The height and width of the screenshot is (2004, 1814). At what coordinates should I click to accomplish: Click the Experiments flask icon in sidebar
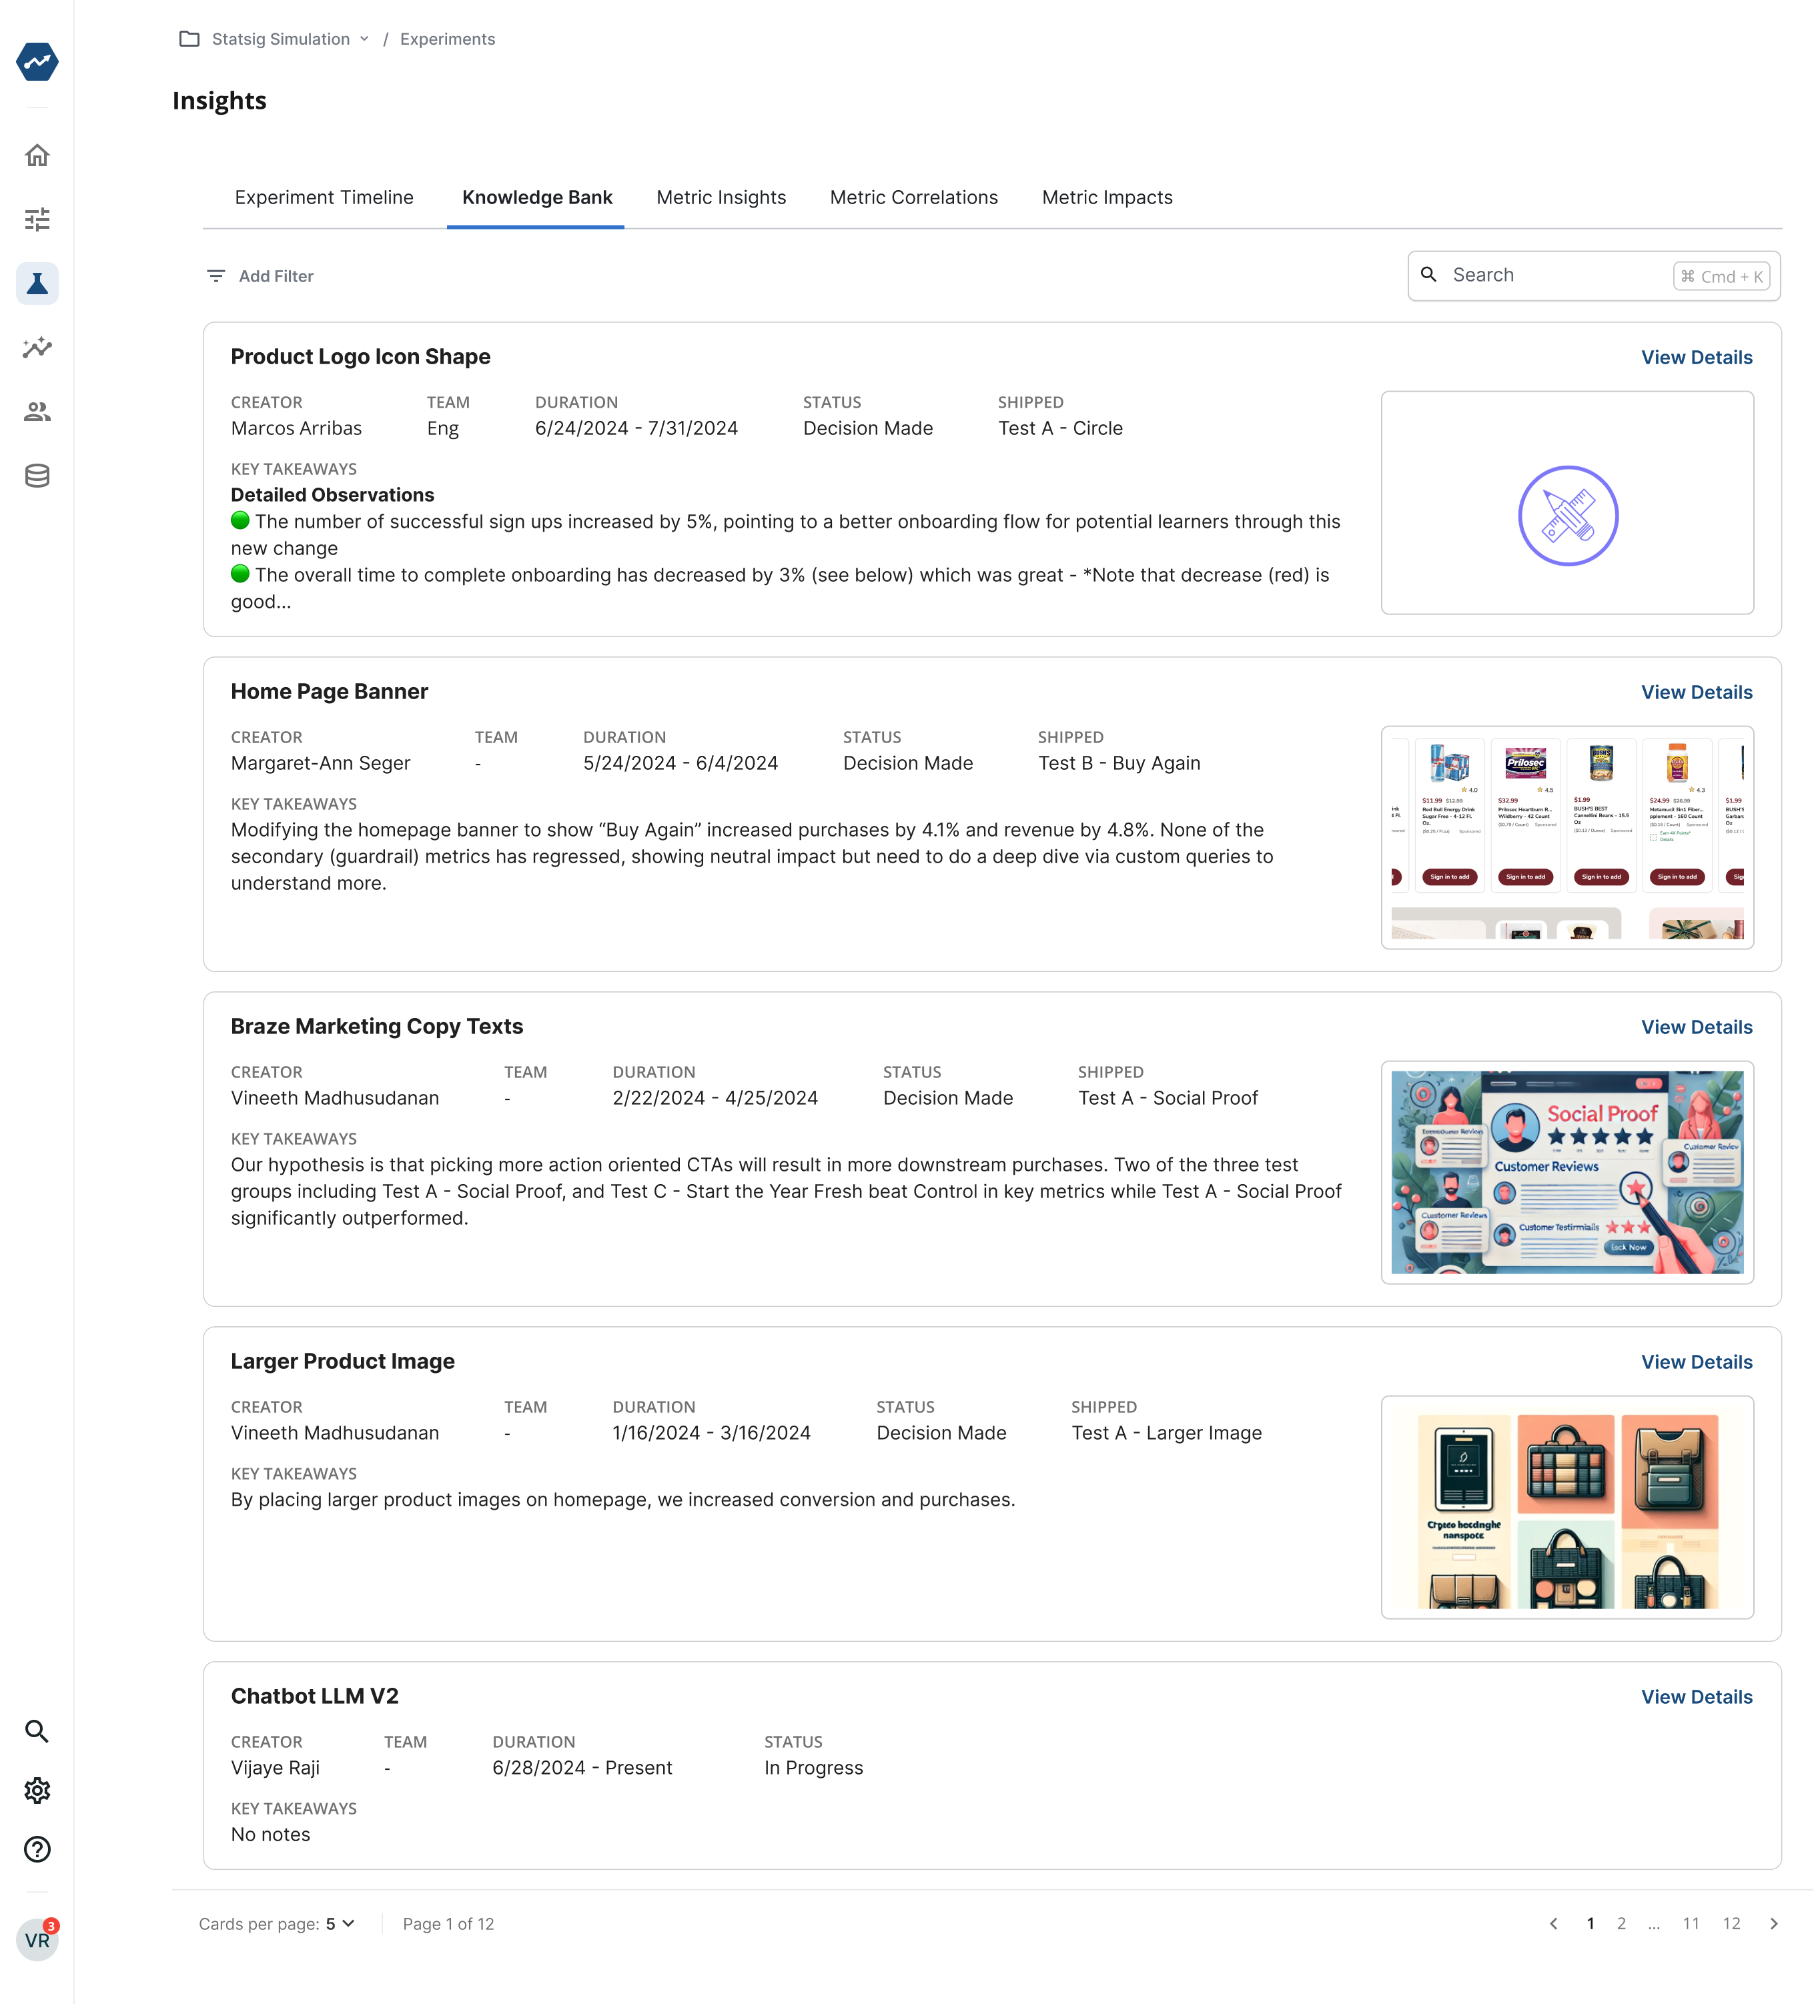click(x=37, y=284)
